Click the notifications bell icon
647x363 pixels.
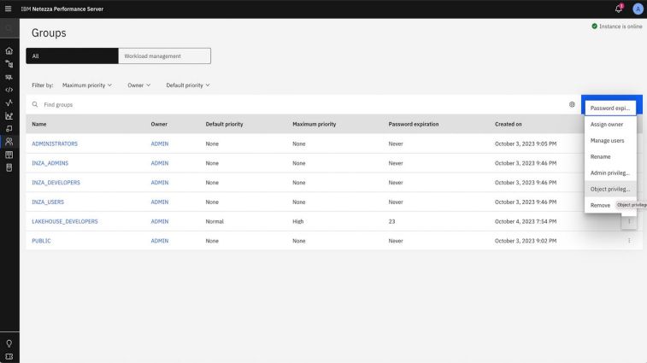pos(619,9)
